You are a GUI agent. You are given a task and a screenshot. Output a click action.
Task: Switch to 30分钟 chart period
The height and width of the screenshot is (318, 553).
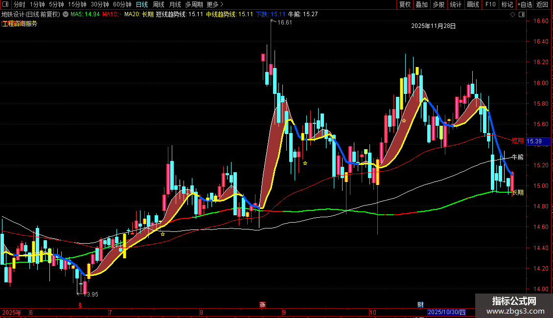(x=100, y=4)
